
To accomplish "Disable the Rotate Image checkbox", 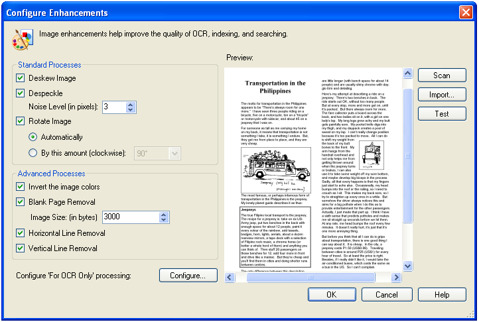I will pyautogui.click(x=20, y=121).
